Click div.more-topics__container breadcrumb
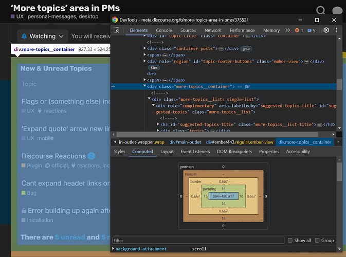Viewport: 346px width, 257px height. click(304, 142)
